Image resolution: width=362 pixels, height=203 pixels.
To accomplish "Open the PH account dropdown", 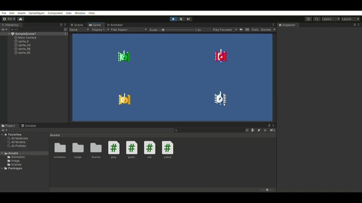I will point(9,19).
